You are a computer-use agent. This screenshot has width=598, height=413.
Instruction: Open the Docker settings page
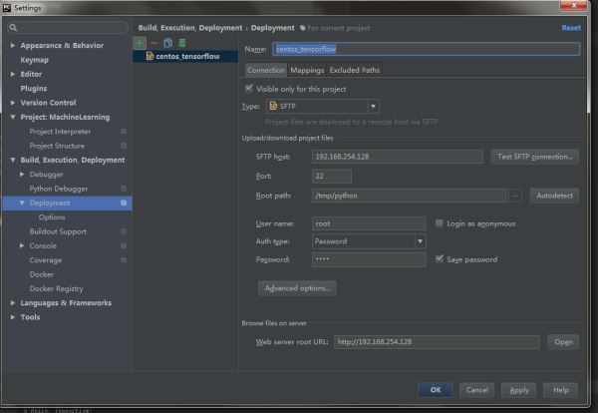tap(42, 274)
